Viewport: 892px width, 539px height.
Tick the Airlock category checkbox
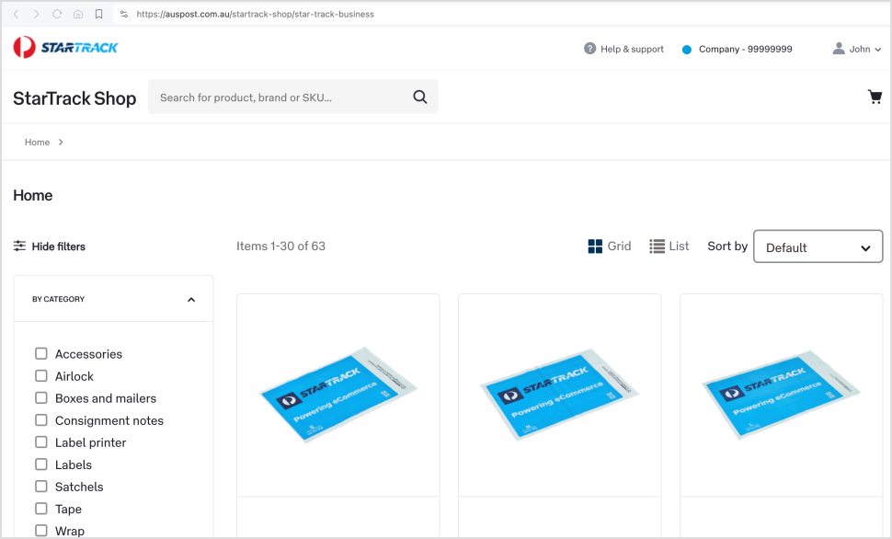pos(41,375)
